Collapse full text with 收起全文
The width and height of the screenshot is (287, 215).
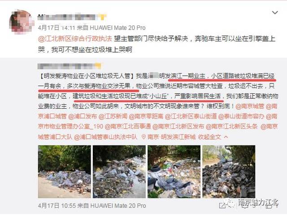tap(210, 137)
